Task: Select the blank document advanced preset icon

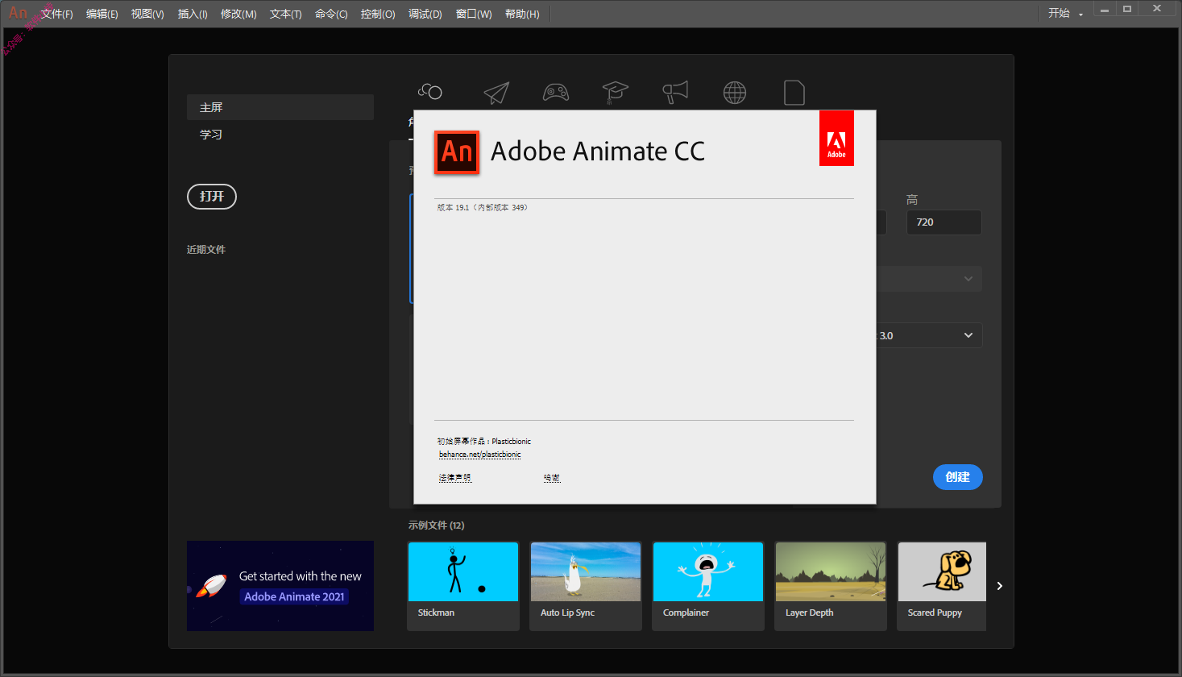Action: point(794,93)
